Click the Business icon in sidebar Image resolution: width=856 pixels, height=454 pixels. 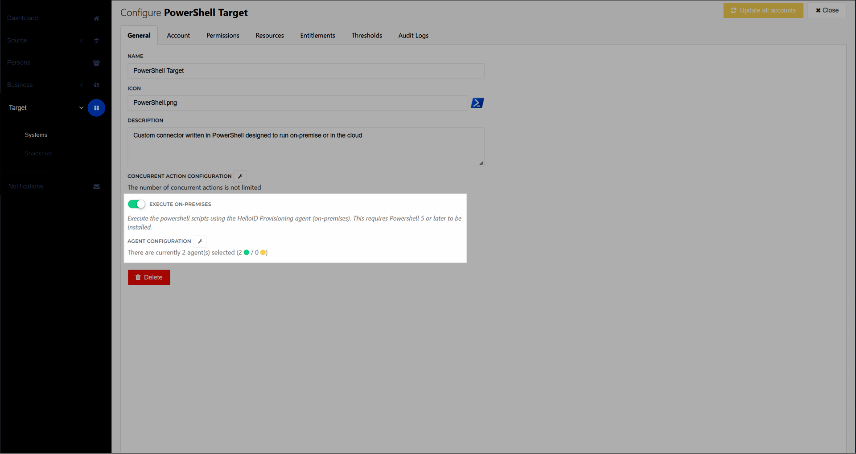[96, 85]
